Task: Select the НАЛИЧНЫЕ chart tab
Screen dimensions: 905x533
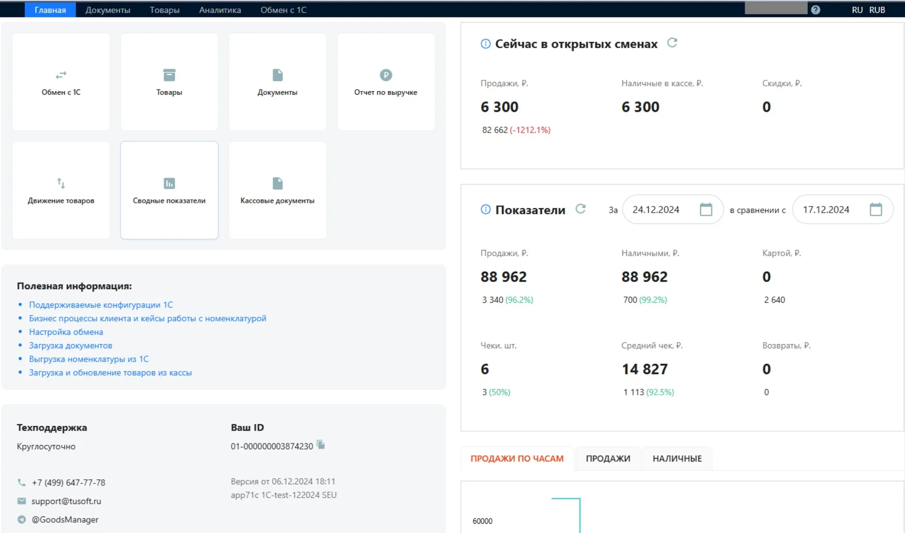Action: (677, 458)
